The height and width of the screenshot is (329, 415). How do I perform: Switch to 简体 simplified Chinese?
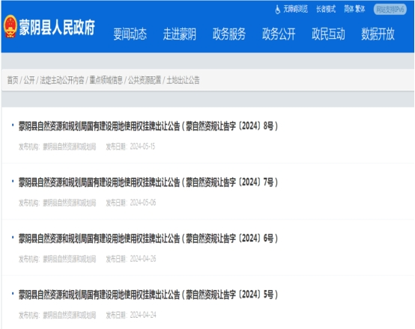coord(349,10)
